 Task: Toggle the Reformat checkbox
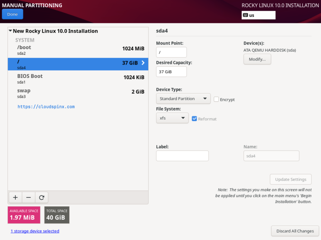tap(194, 119)
